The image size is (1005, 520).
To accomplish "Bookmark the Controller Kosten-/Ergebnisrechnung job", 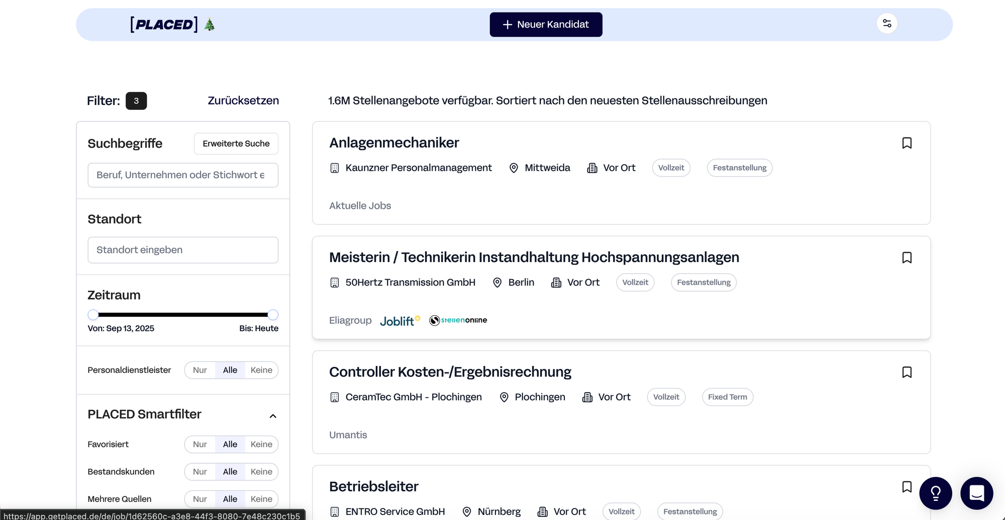I will point(907,372).
